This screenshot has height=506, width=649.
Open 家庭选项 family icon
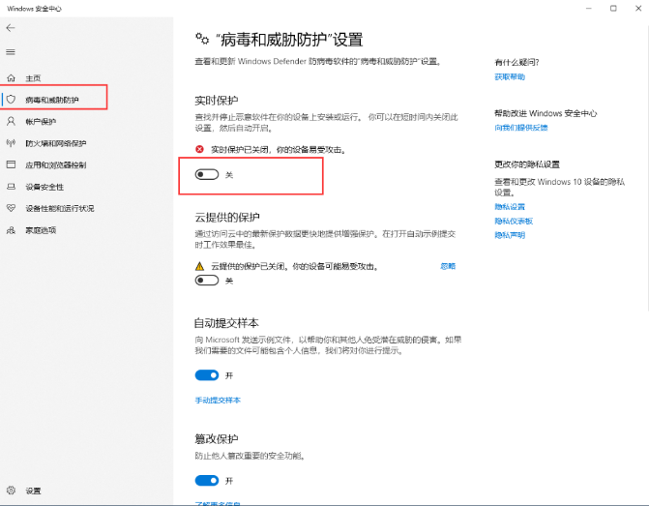(x=12, y=230)
